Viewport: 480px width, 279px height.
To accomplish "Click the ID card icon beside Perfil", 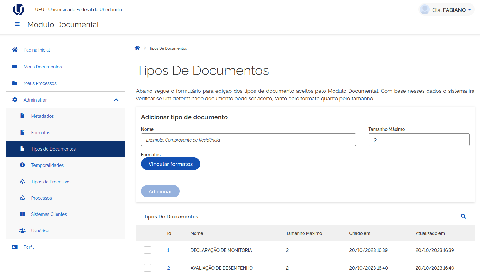I will (x=15, y=247).
